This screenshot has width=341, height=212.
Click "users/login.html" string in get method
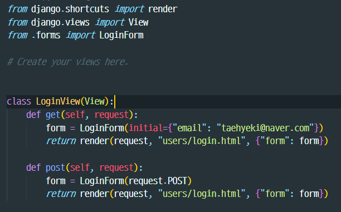coord(202,141)
